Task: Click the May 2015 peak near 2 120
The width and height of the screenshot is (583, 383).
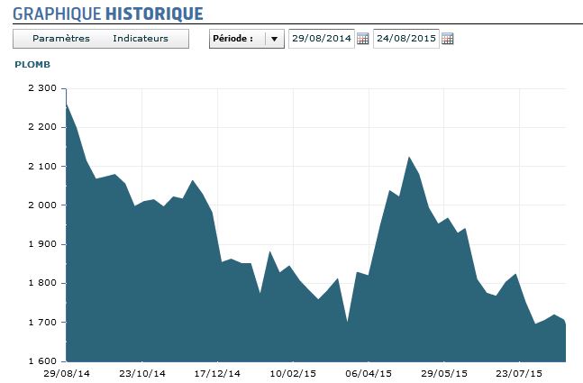Action: click(x=409, y=158)
